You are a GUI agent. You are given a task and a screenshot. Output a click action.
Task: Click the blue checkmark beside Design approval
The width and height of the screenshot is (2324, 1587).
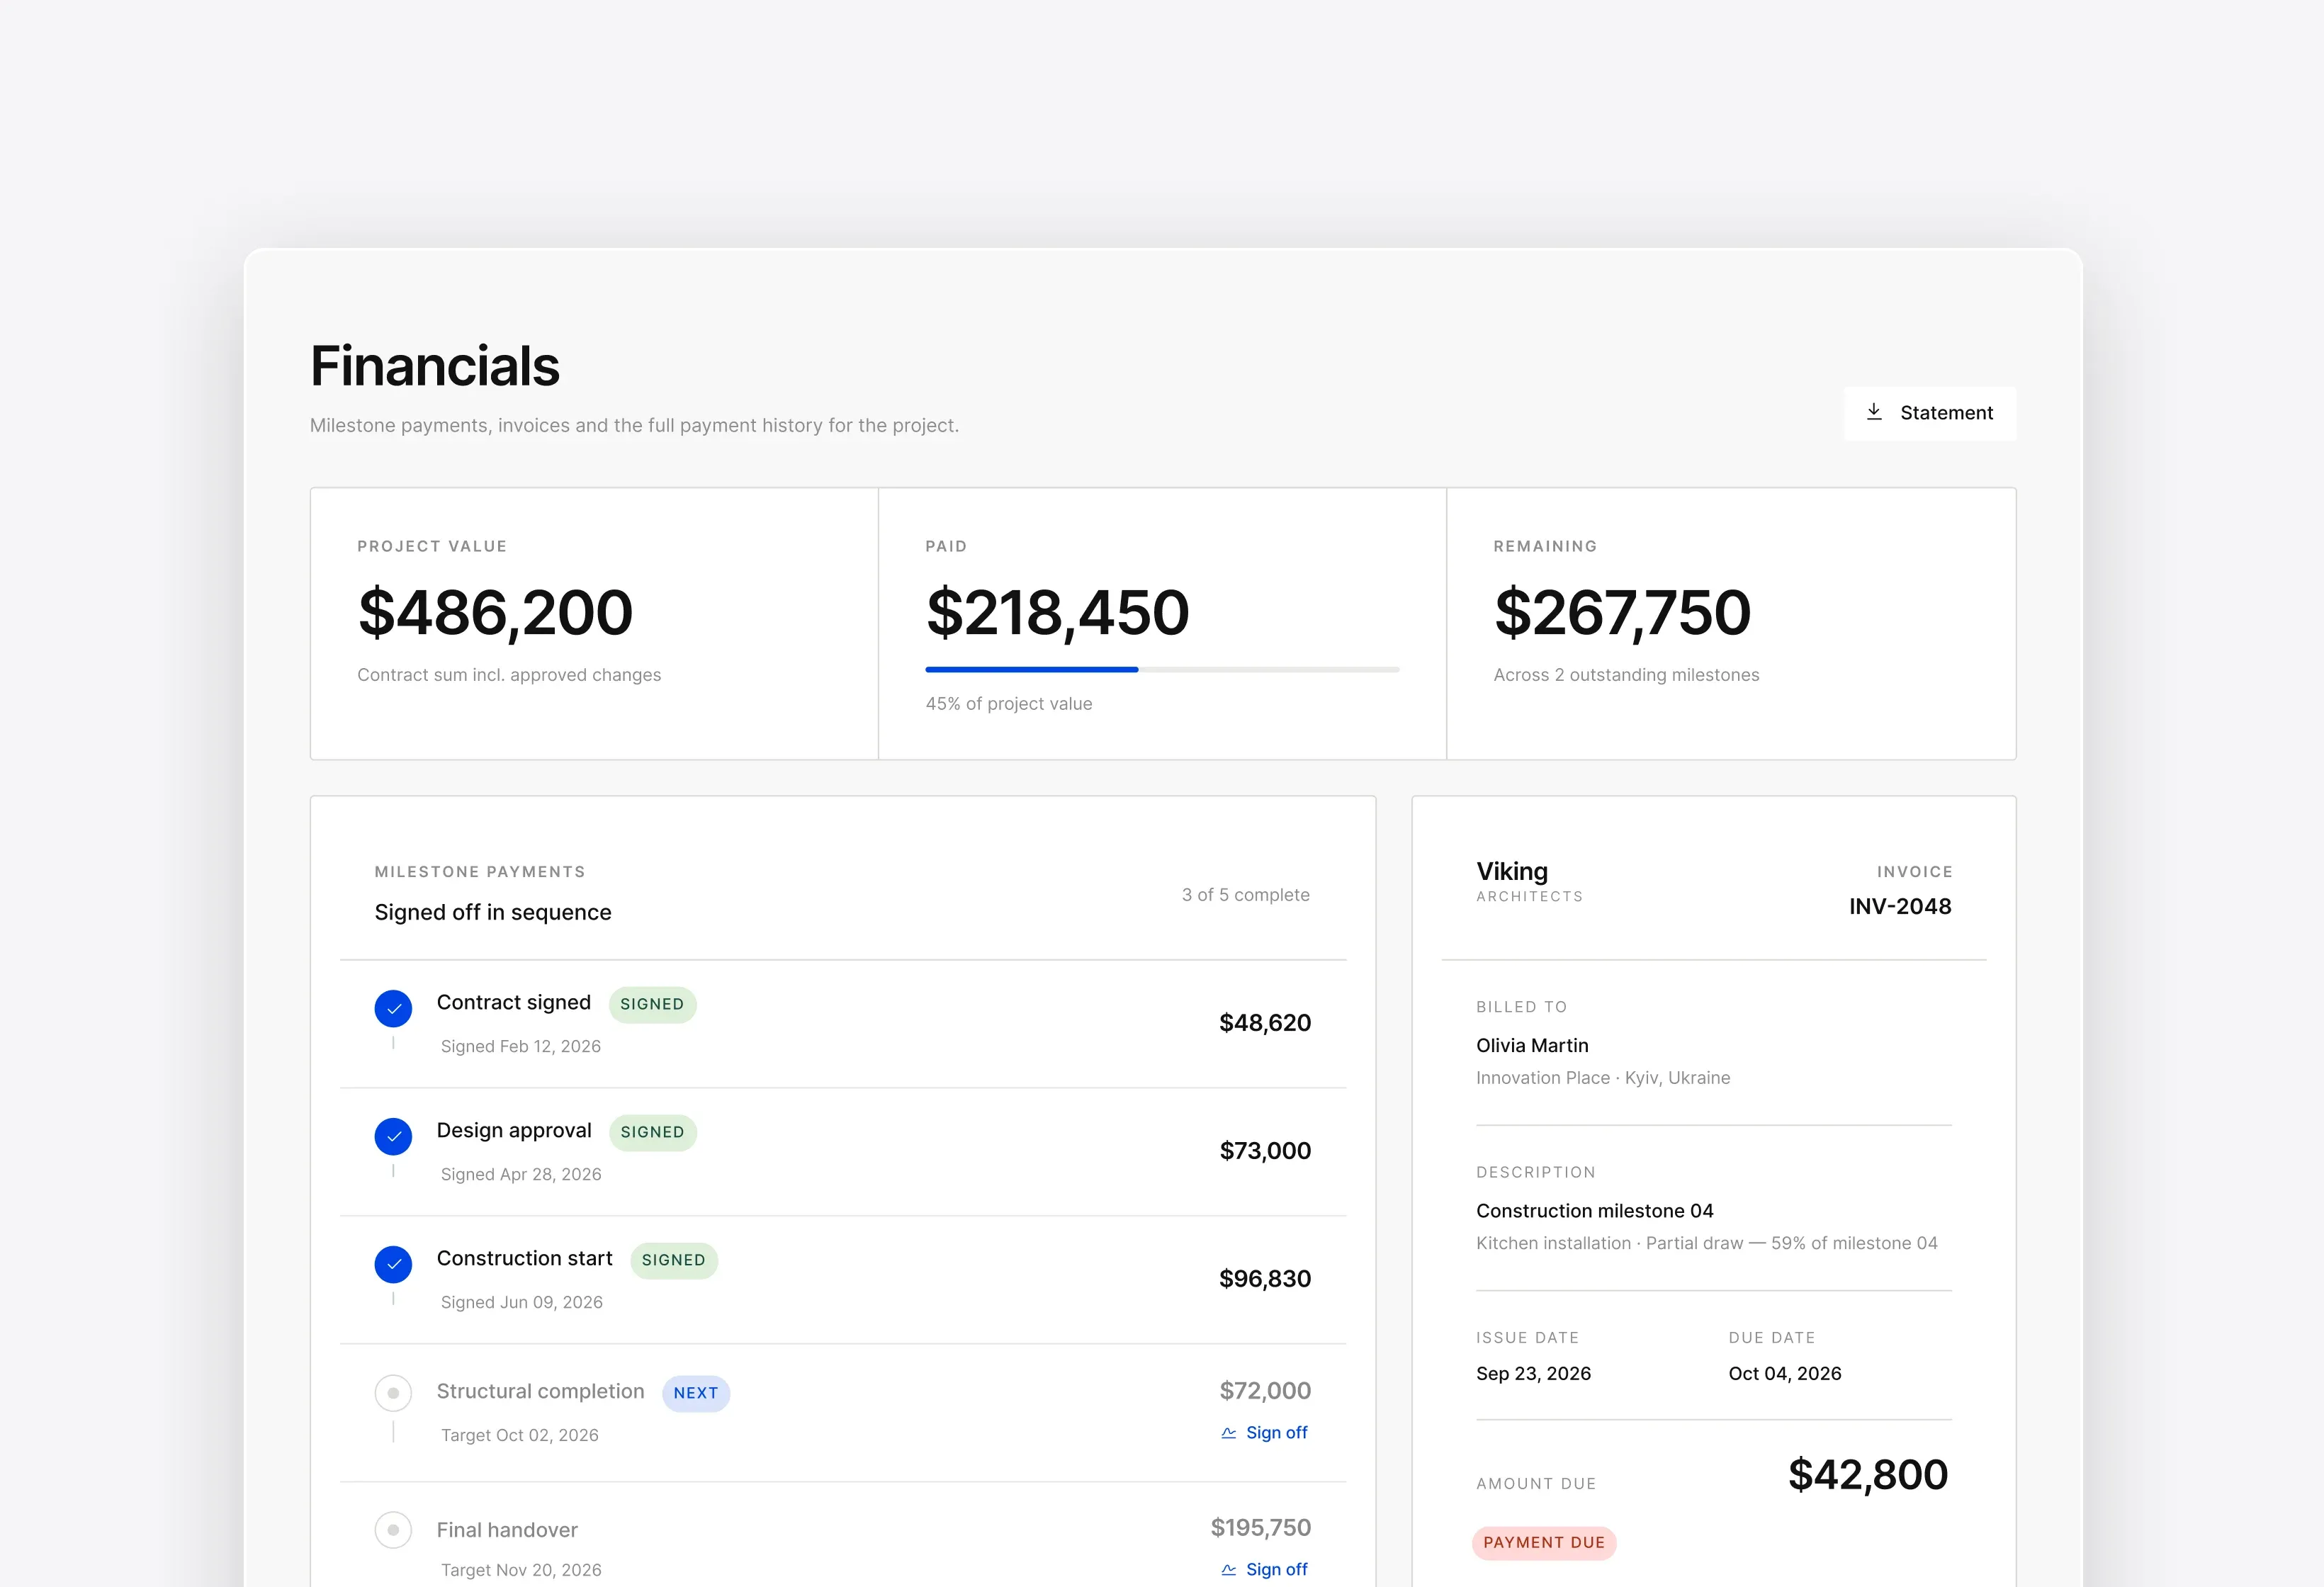point(393,1136)
